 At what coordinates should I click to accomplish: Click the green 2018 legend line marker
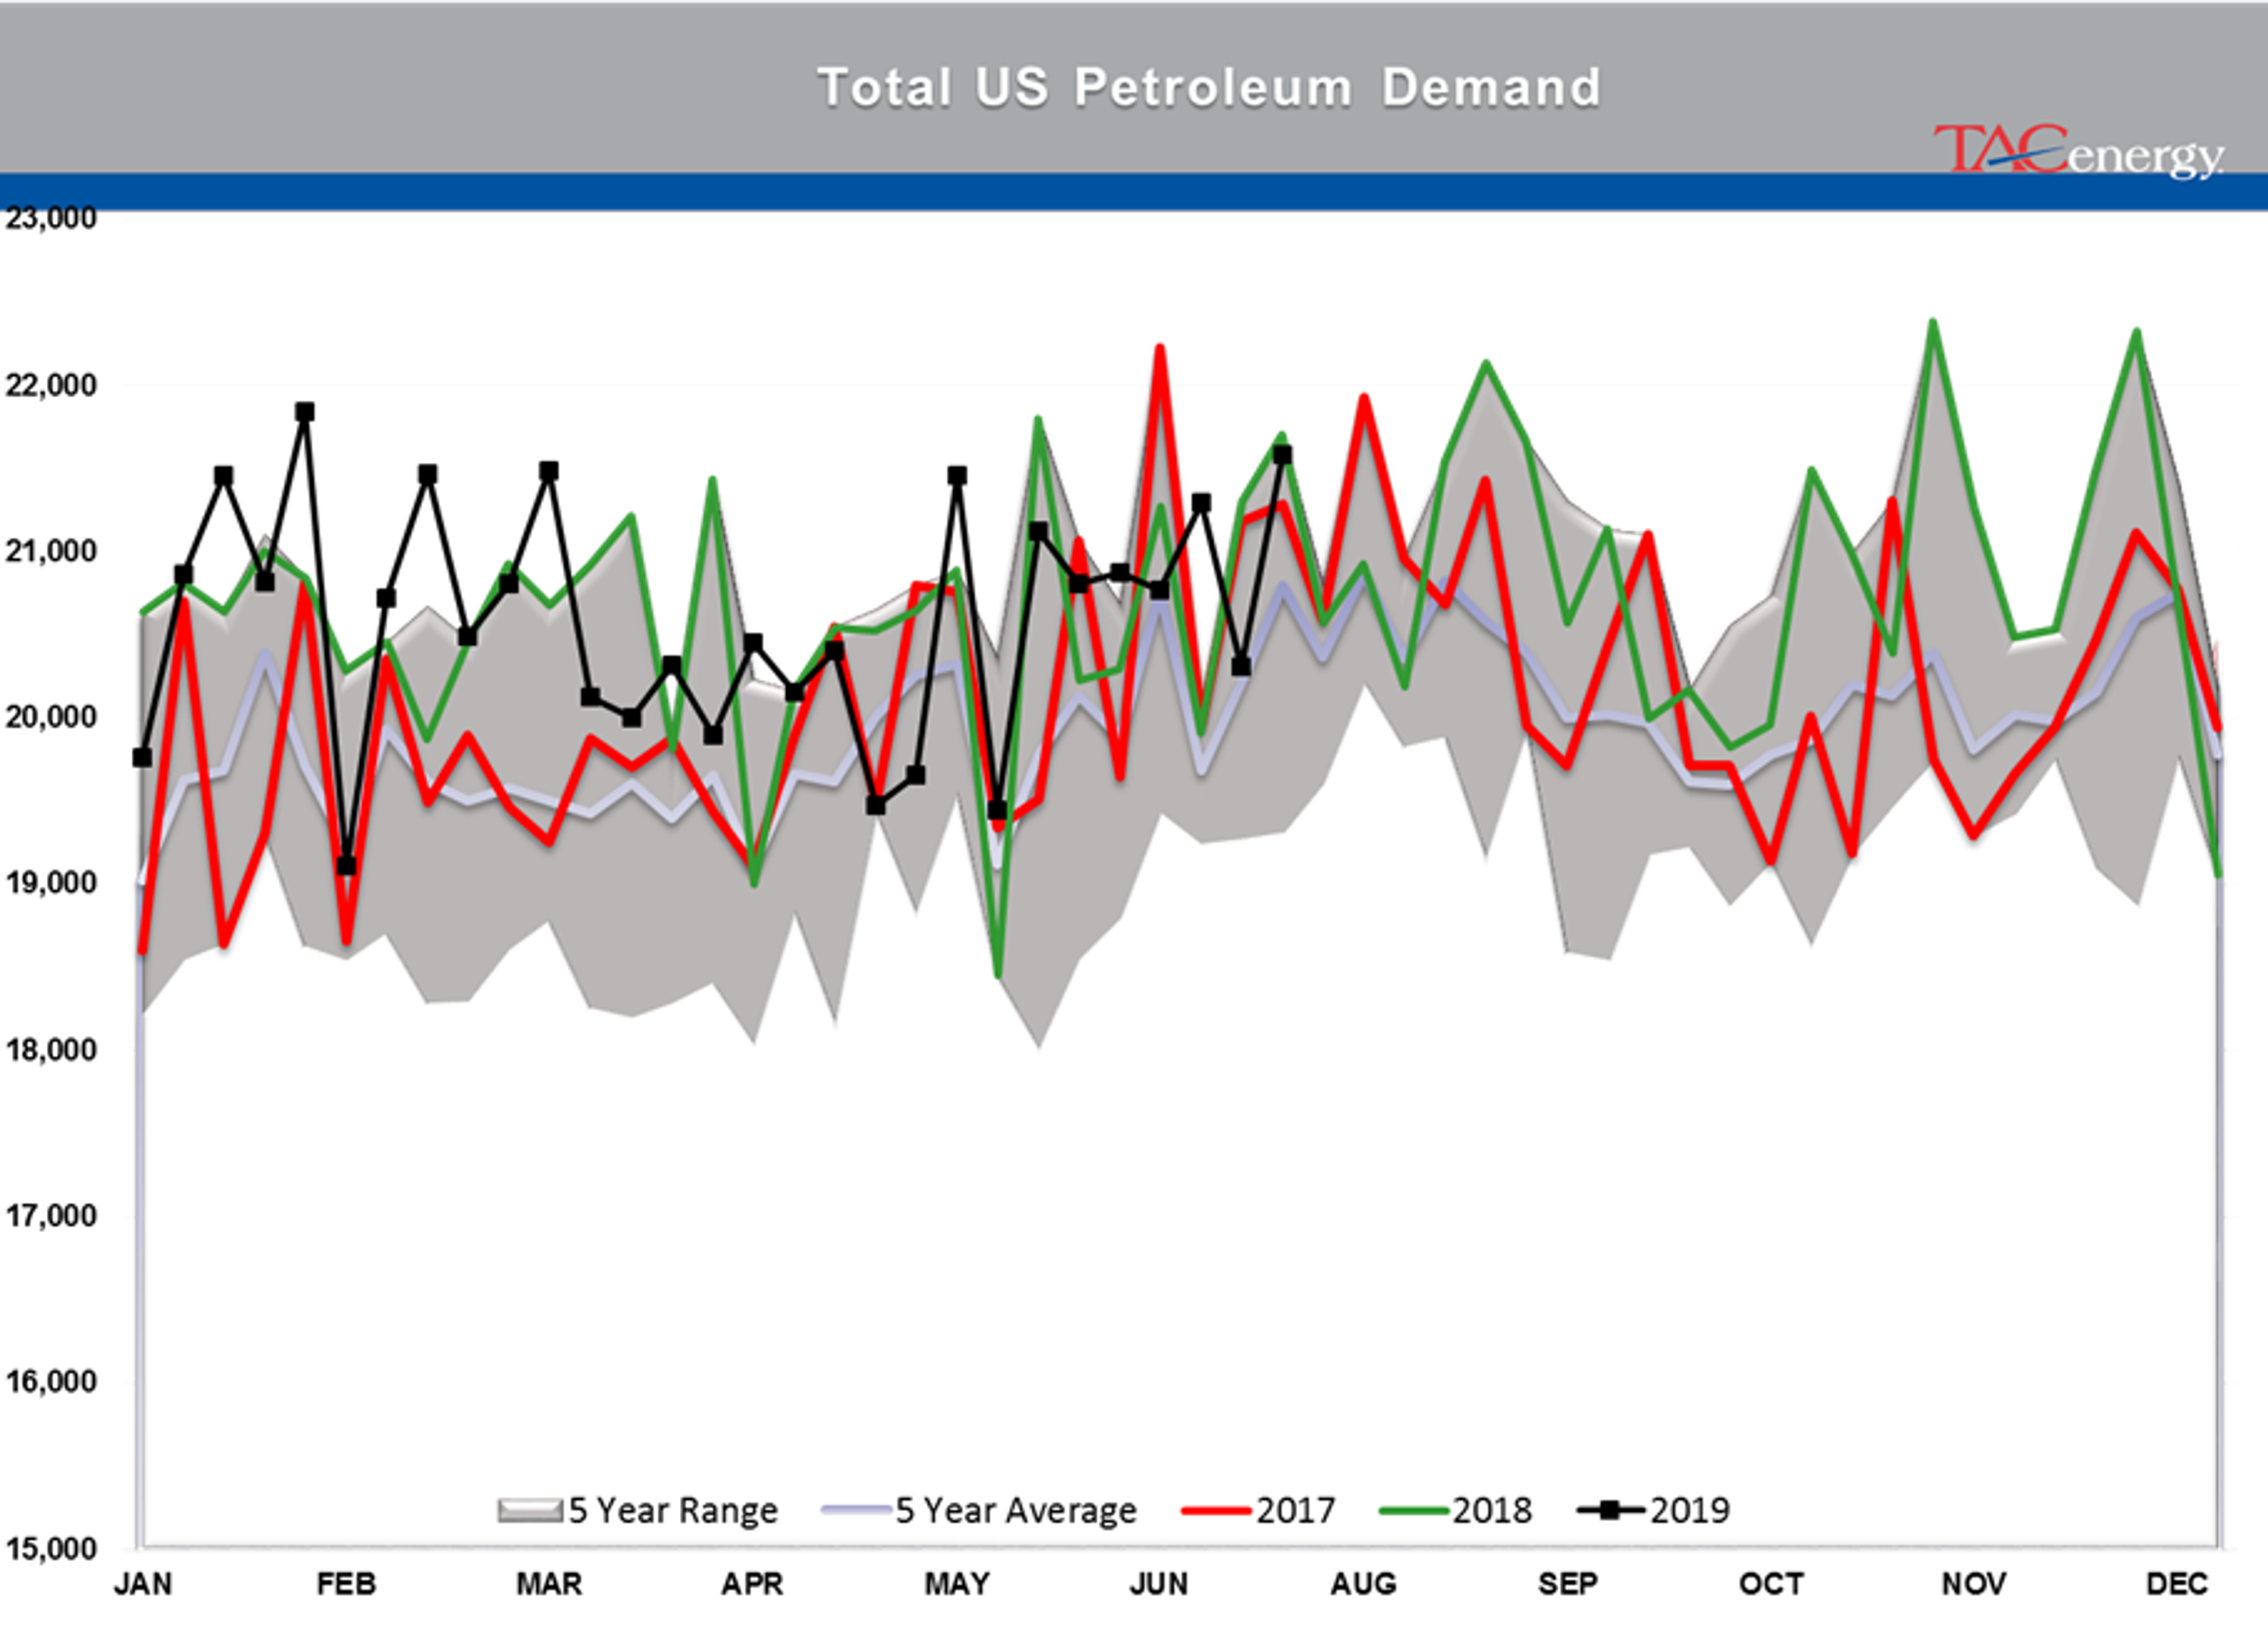point(1413,1510)
